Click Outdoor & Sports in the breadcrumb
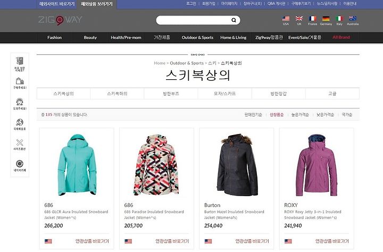The height and width of the screenshot is (252, 383). tap(187, 63)
